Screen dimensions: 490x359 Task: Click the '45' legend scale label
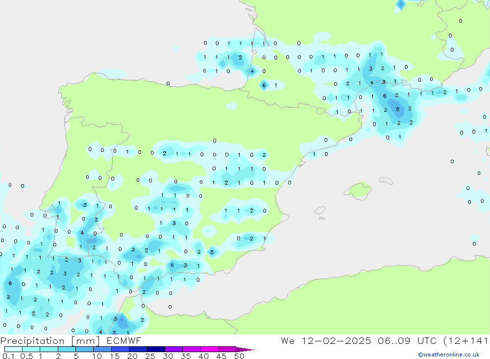coord(221,356)
